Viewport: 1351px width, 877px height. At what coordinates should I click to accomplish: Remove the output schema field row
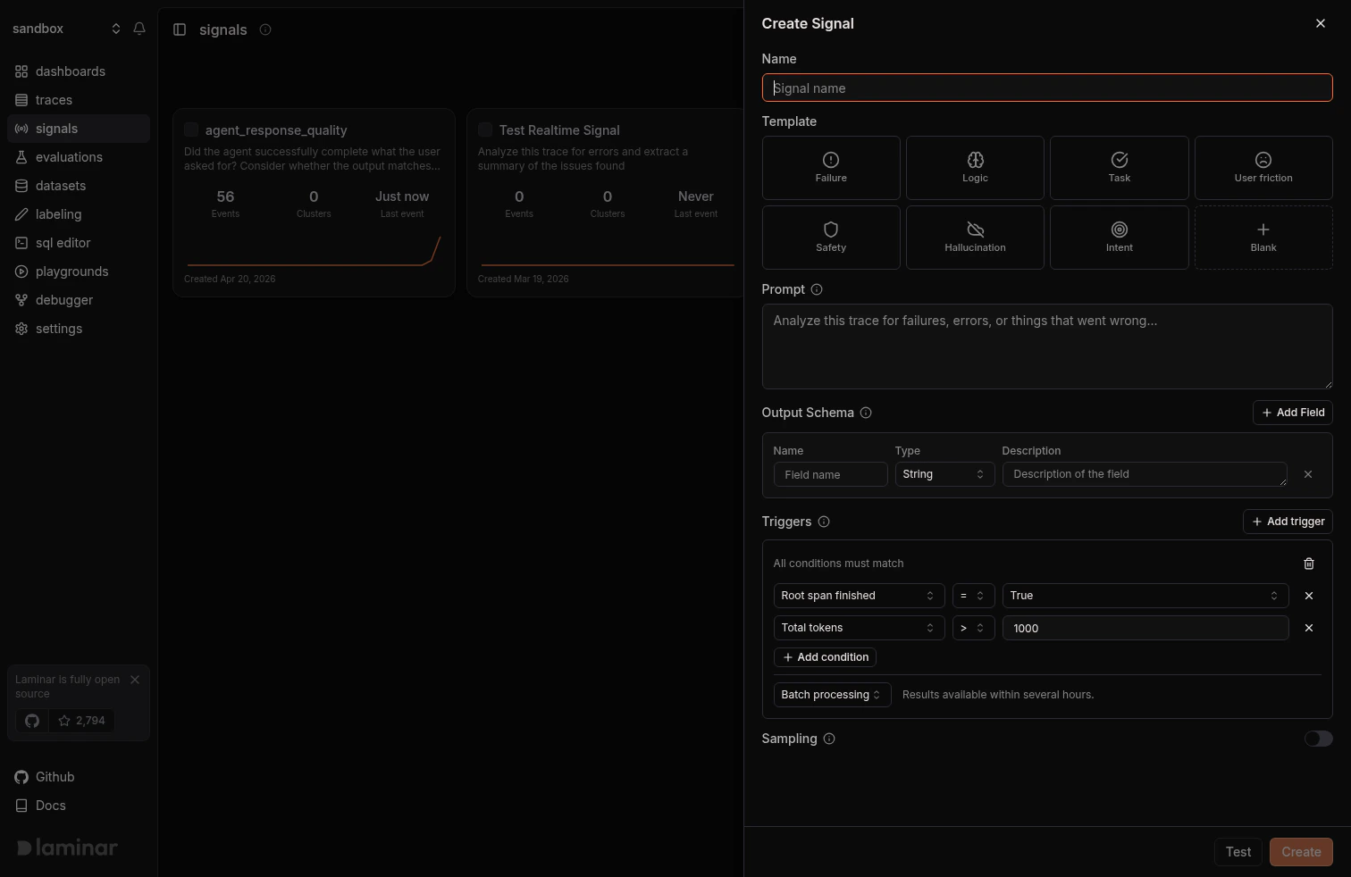click(1308, 474)
